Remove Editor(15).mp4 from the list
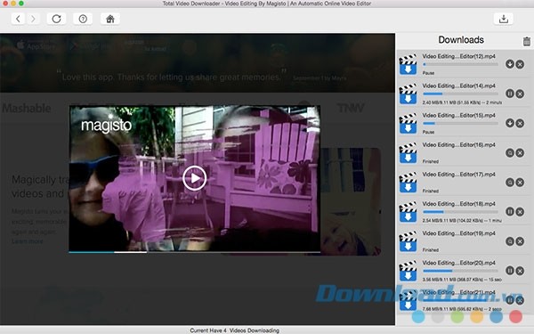The width and height of the screenshot is (534, 334). click(x=520, y=123)
